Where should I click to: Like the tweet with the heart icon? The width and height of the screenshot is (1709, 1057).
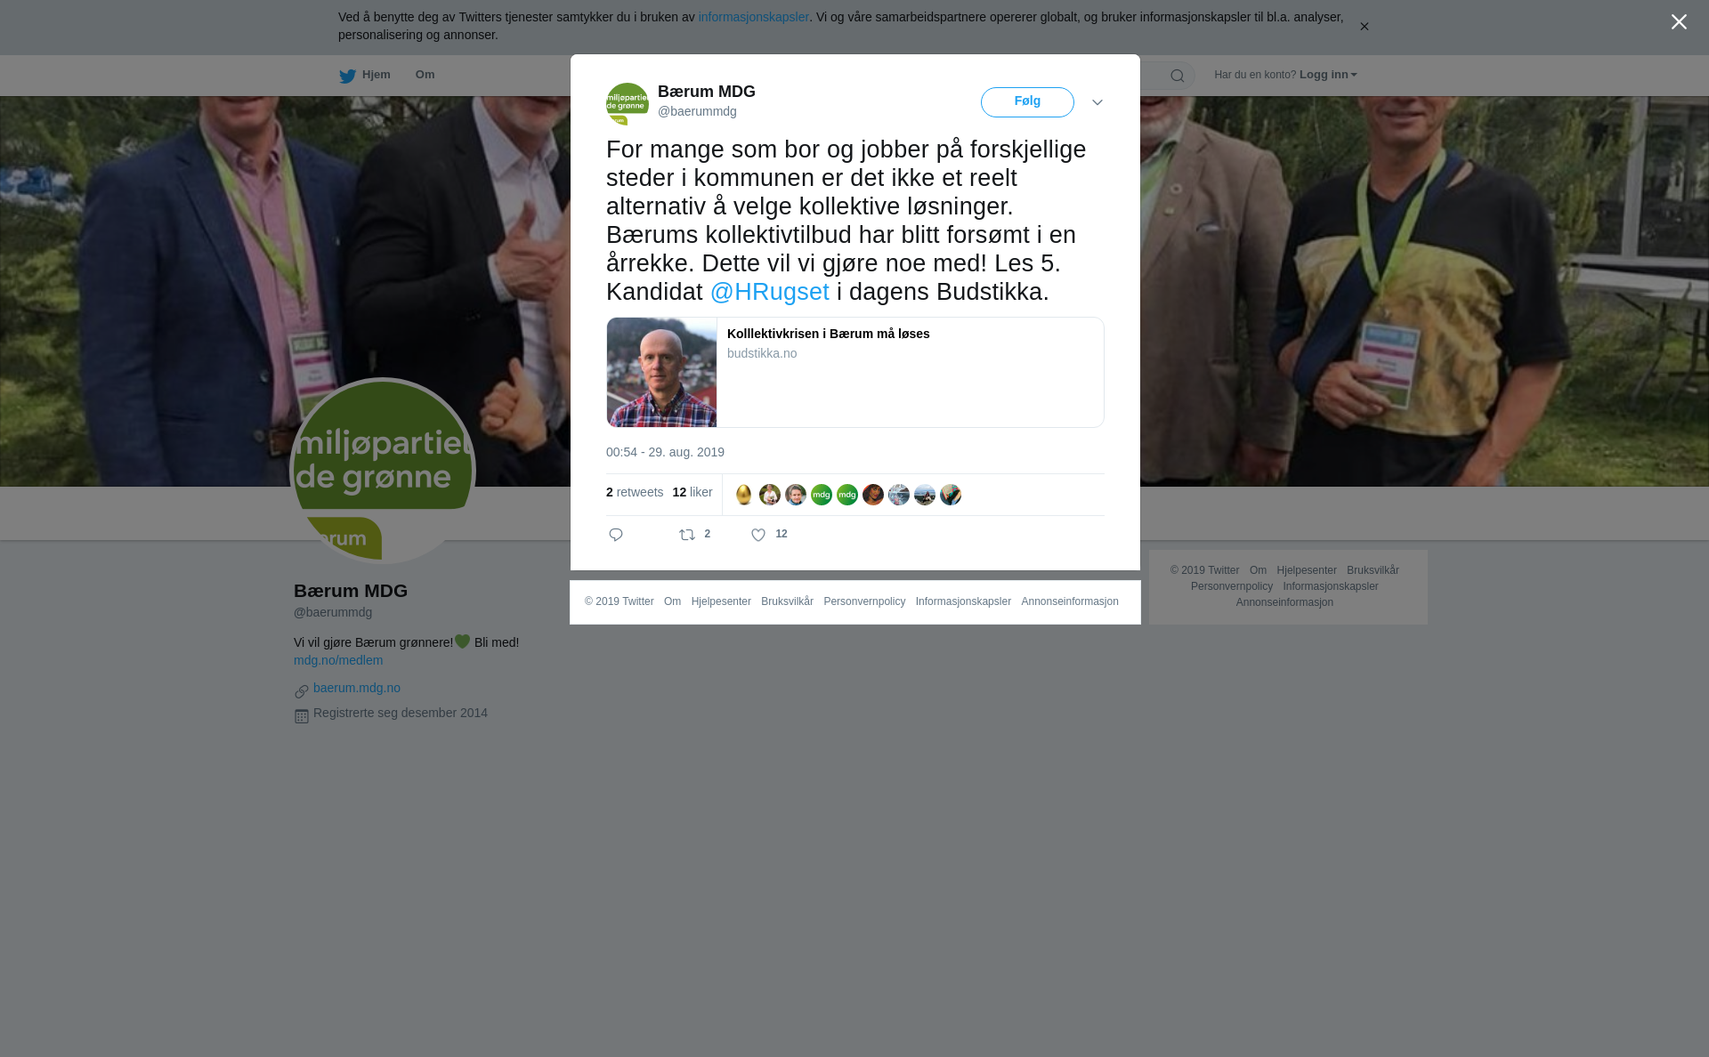(x=758, y=535)
